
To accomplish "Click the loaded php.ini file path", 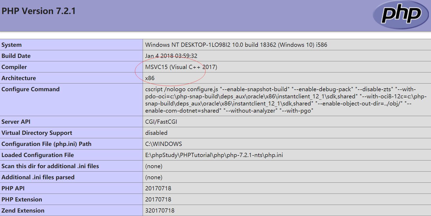I will point(214,155).
